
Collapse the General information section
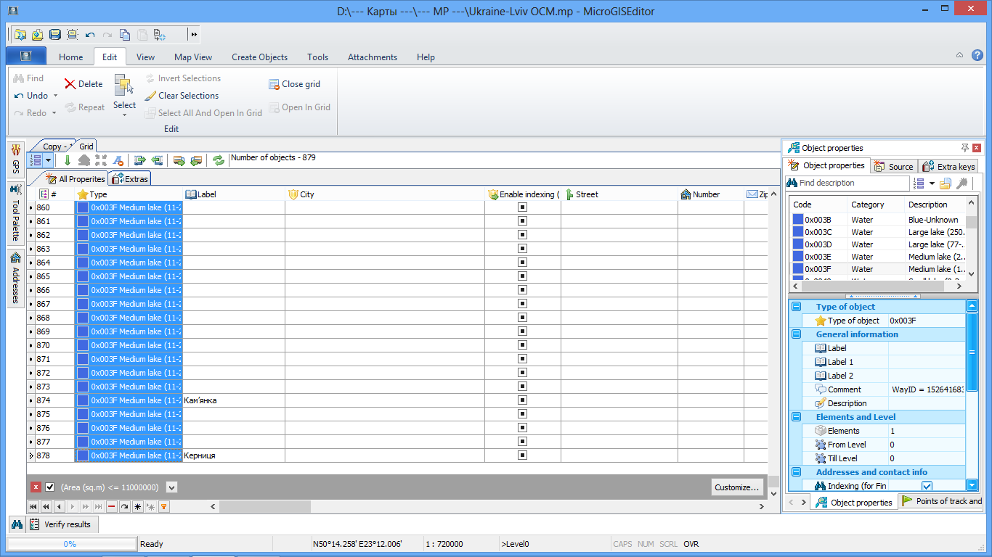click(x=796, y=334)
